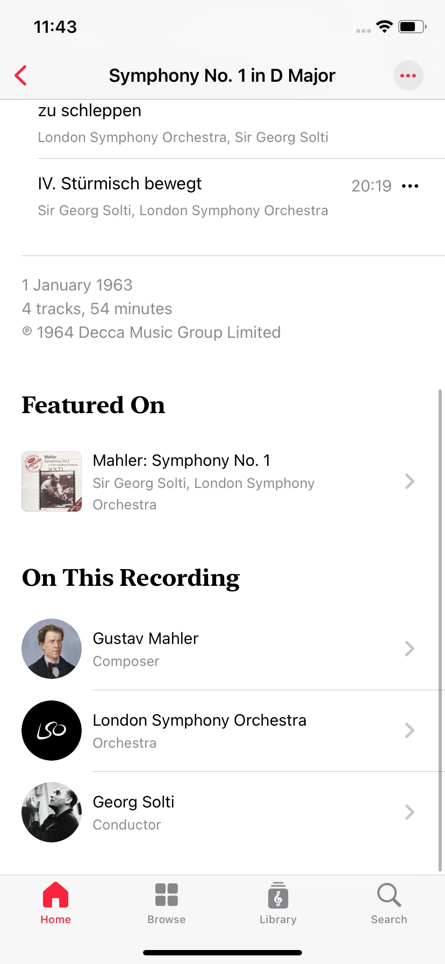This screenshot has height=964, width=445.
Task: Tap Gustav Mahler's portrait
Action: coord(52,649)
